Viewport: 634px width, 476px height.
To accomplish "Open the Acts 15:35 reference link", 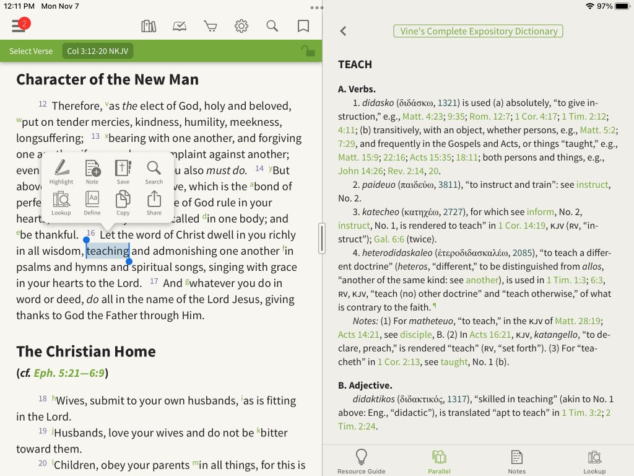I will coord(430,157).
